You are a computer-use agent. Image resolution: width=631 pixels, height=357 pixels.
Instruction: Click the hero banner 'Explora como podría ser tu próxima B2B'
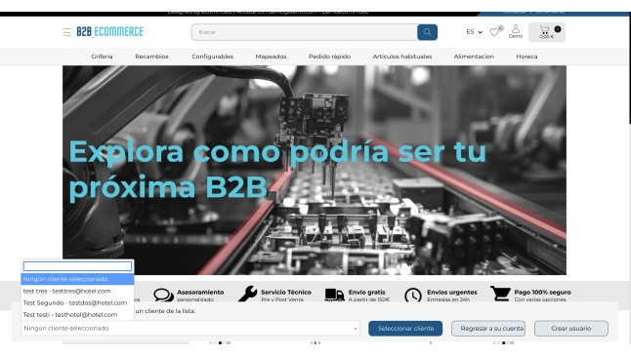tap(315, 170)
